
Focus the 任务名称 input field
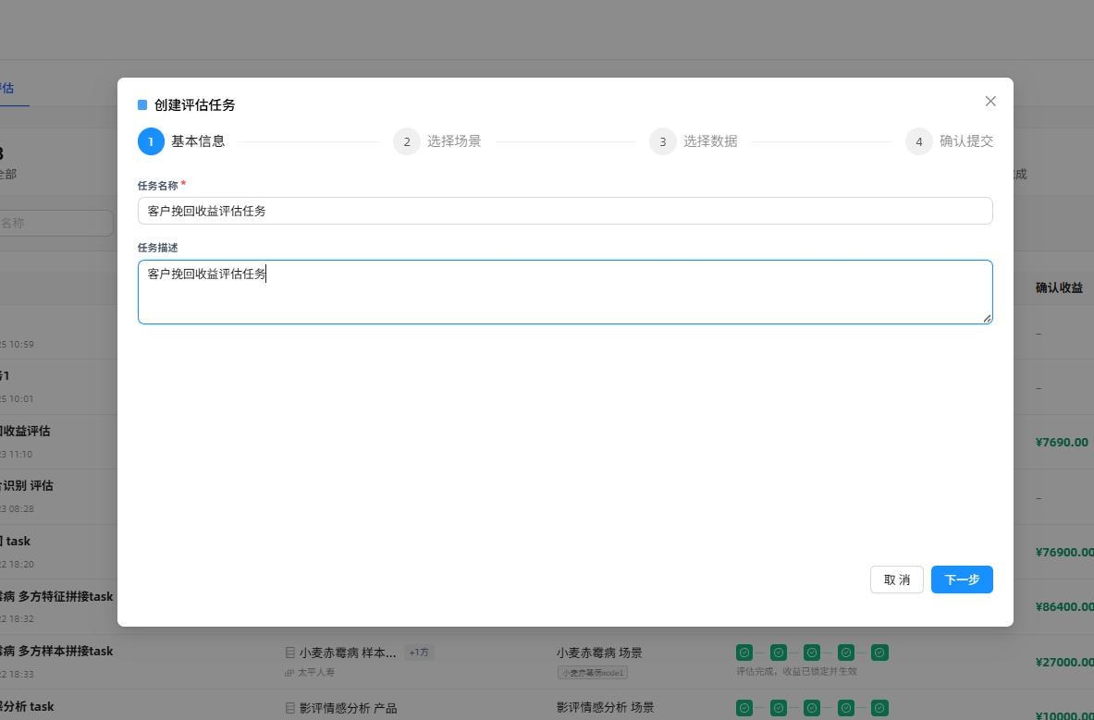(x=565, y=211)
